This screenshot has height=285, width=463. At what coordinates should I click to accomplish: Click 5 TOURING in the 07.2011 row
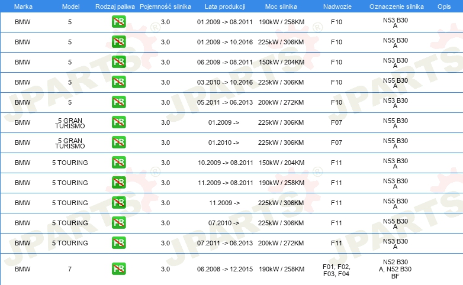point(70,243)
